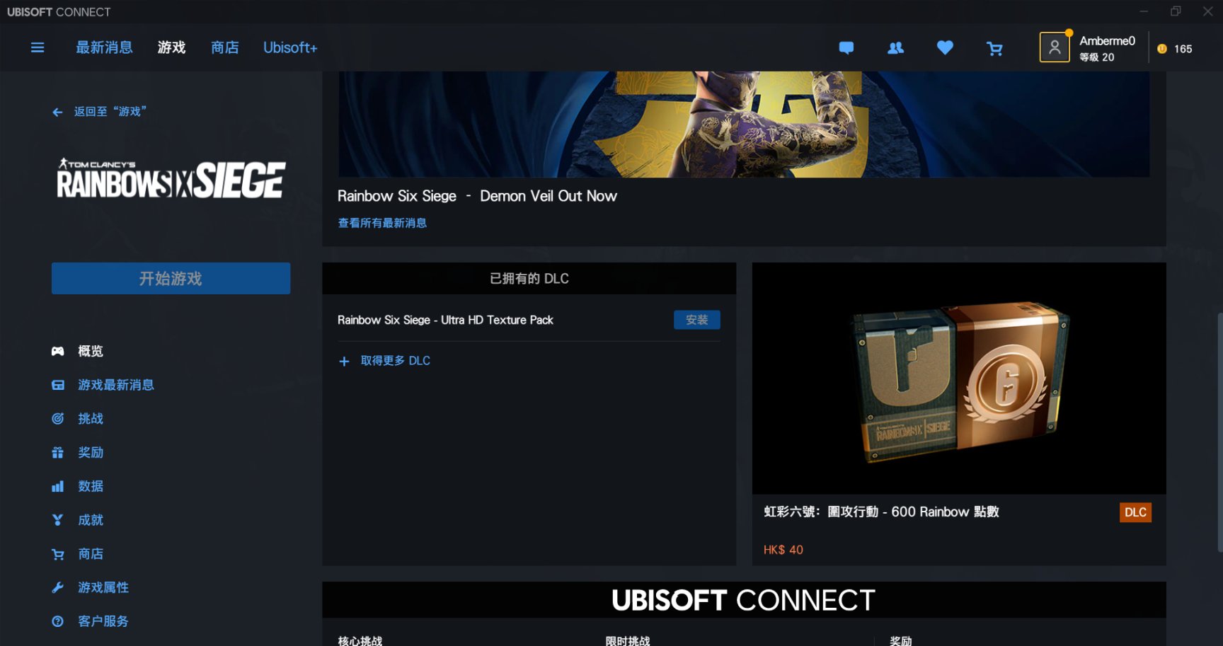This screenshot has height=646, width=1223.
Task: Click the Amberme0 username
Action: point(1107,41)
